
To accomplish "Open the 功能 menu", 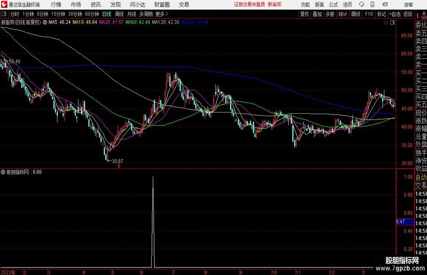I will click(305, 5).
